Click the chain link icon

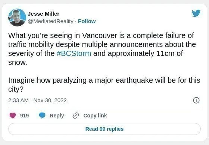tap(76, 116)
